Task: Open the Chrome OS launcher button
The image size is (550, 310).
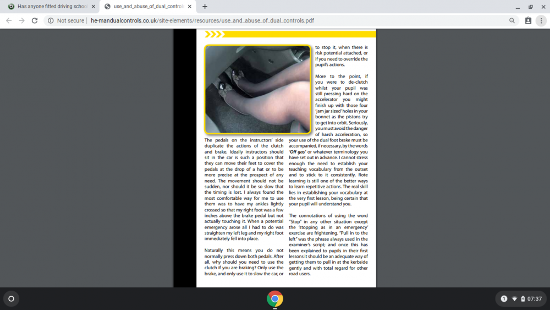Action: click(x=11, y=299)
